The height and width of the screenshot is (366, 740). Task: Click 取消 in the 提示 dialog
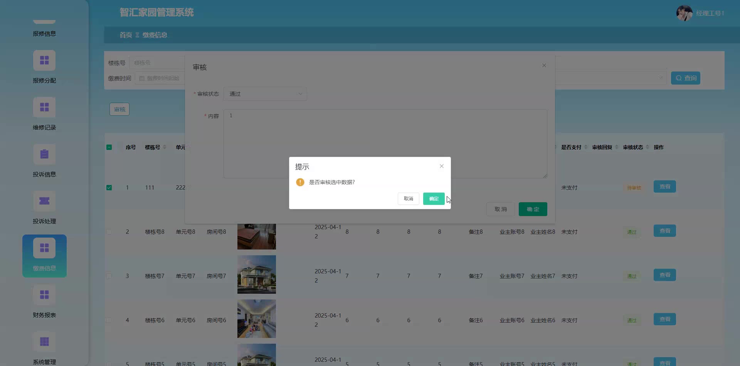coord(408,199)
